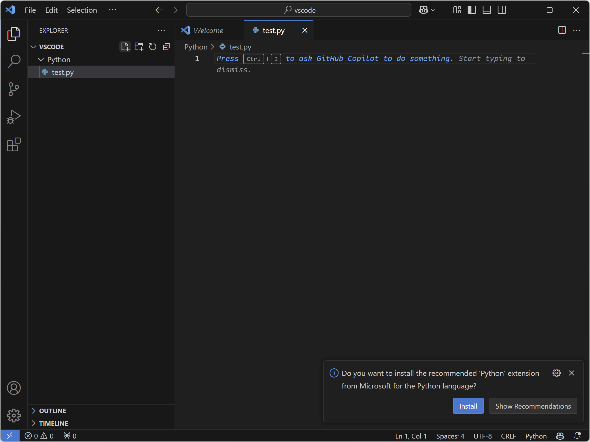Expand the OUTLINE section
590x442 pixels.
point(52,411)
